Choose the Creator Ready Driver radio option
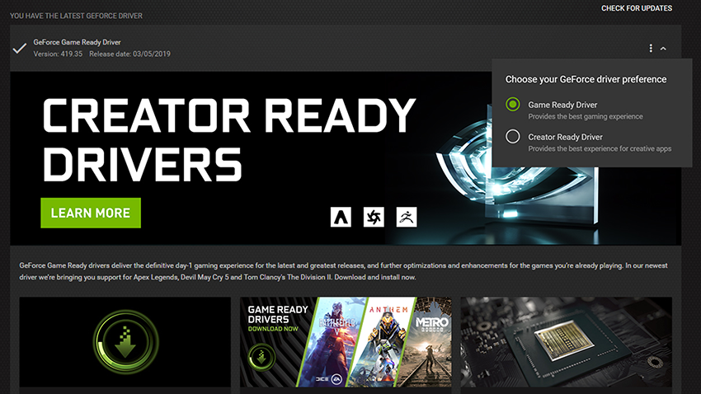The height and width of the screenshot is (394, 701). [513, 137]
